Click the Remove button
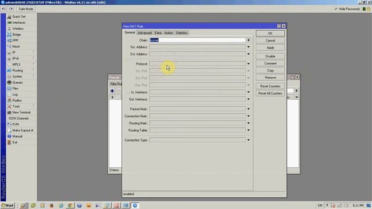The height and width of the screenshot is (209, 372). coord(270,77)
